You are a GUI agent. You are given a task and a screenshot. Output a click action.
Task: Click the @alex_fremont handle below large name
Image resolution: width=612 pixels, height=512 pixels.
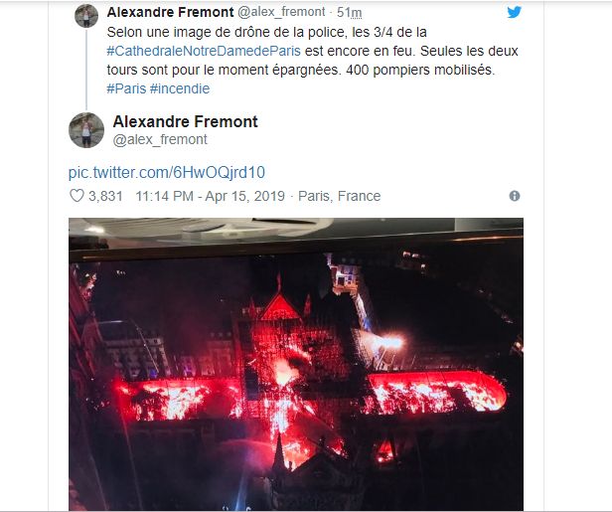pyautogui.click(x=160, y=139)
